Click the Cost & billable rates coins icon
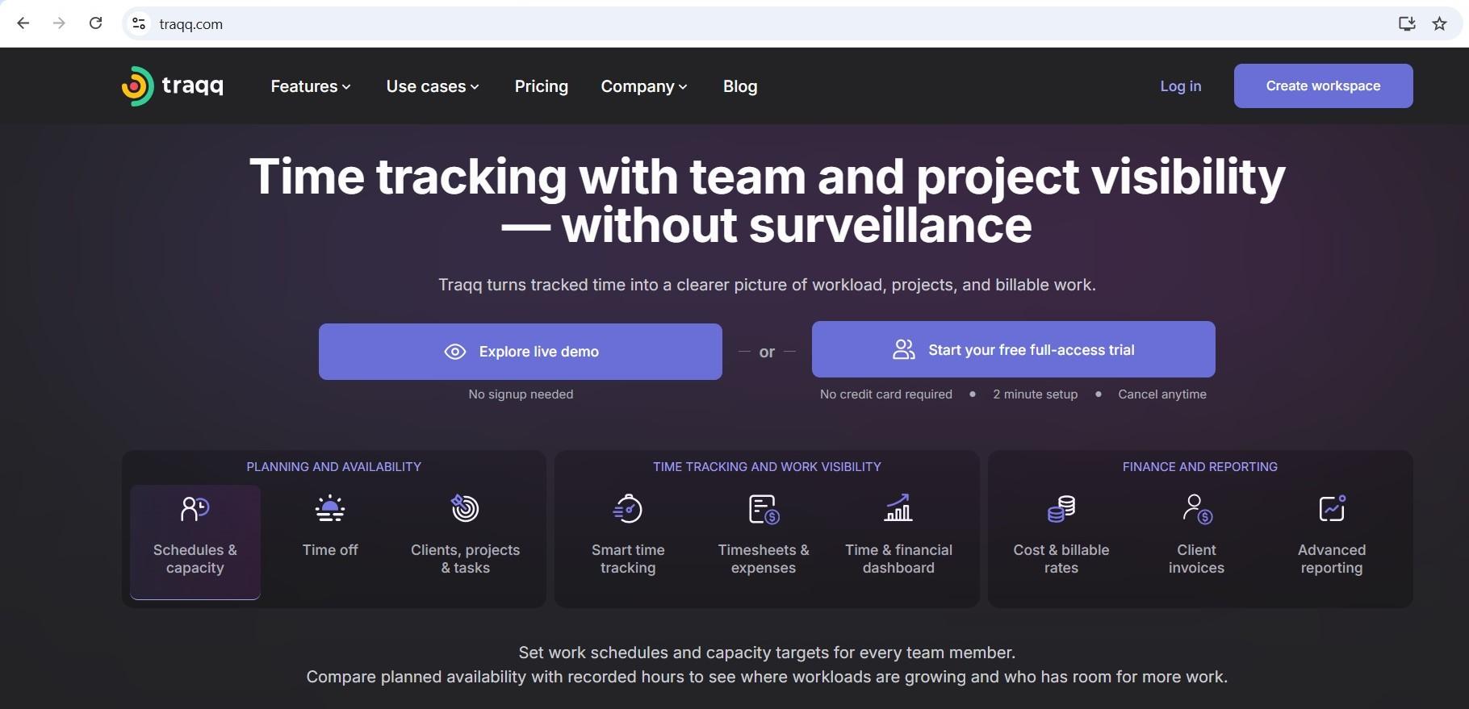1469x709 pixels. click(1061, 509)
